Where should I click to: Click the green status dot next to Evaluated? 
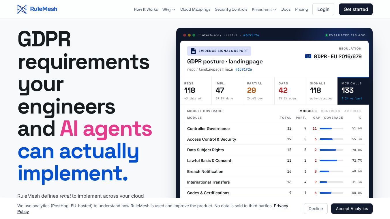(x=327, y=35)
